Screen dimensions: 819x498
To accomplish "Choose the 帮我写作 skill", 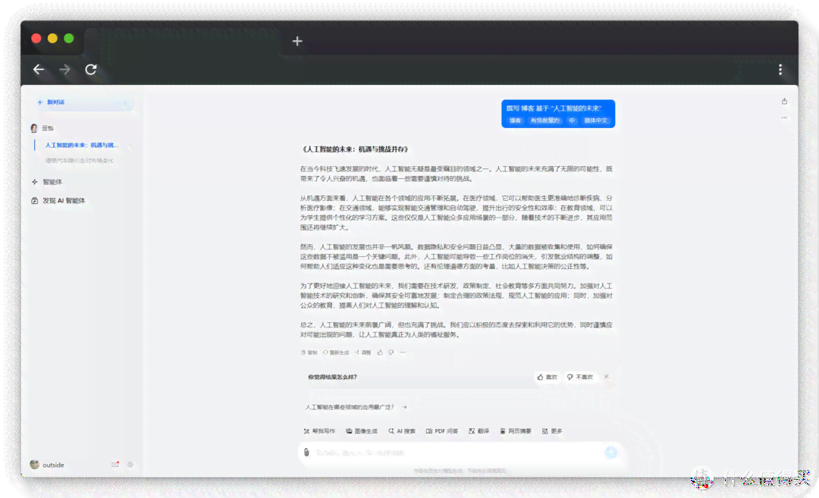I will pyautogui.click(x=319, y=431).
